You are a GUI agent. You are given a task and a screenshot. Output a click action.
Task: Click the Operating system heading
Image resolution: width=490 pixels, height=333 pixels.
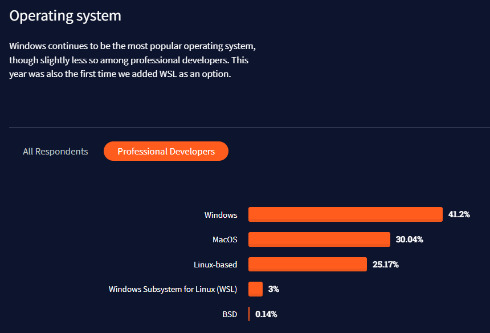tap(66, 15)
